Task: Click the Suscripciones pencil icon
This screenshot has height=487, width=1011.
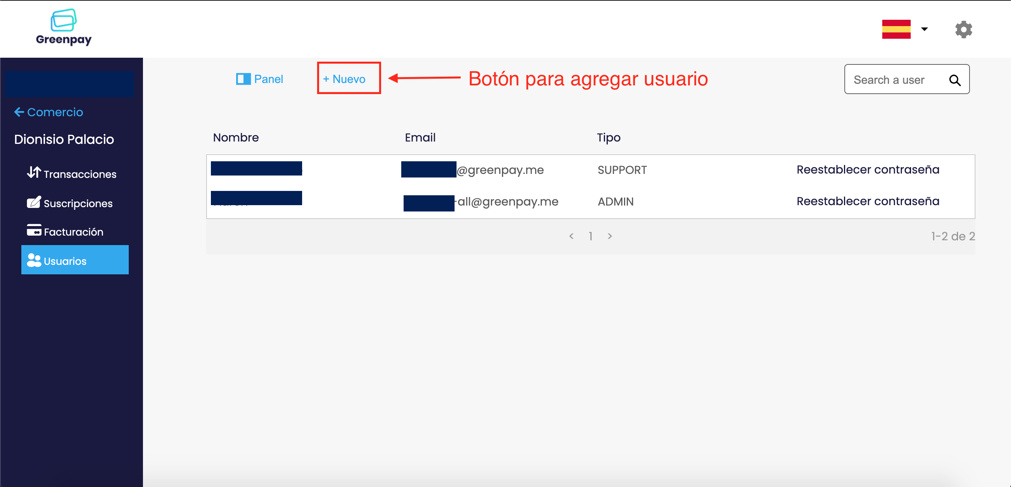Action: [34, 202]
